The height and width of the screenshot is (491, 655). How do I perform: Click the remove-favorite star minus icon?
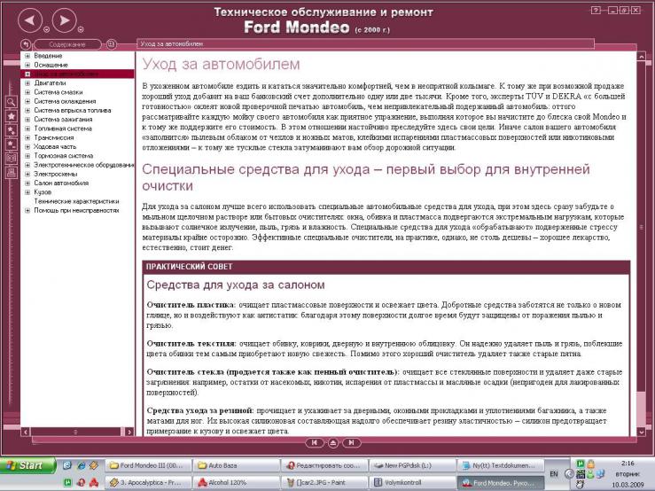[x=12, y=144]
